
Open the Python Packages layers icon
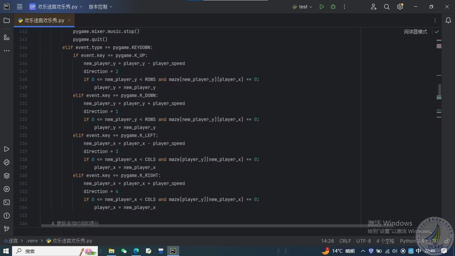click(x=7, y=176)
